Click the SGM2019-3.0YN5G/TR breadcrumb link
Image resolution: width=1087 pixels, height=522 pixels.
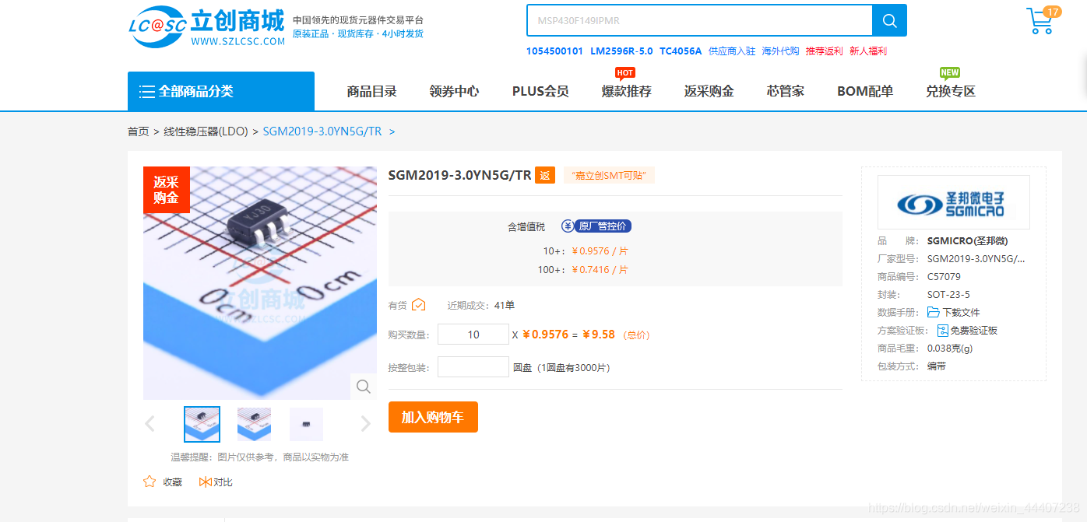click(x=322, y=131)
